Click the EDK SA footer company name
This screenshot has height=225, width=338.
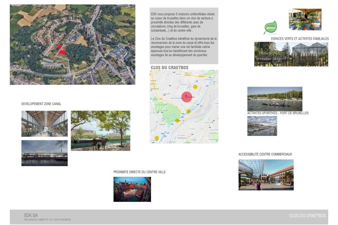31,215
